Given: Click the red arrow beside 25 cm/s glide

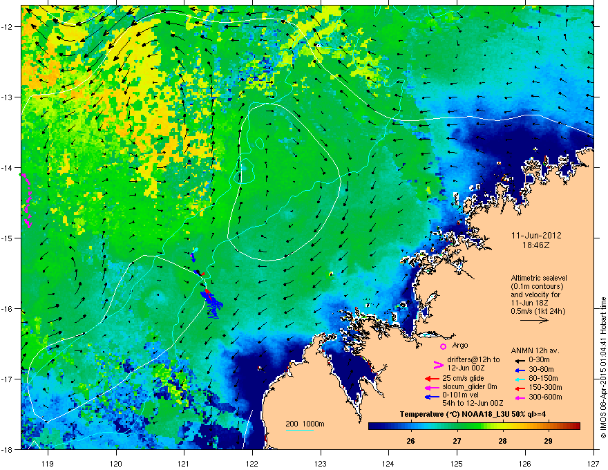Looking at the screenshot, I should click(x=431, y=379).
